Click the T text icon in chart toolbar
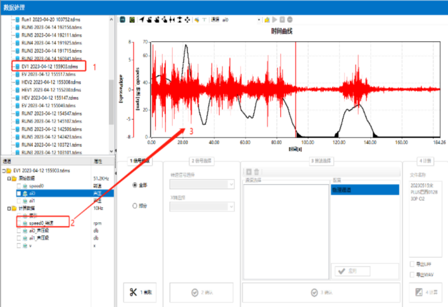The height and width of the screenshot is (307, 448). click(205, 20)
